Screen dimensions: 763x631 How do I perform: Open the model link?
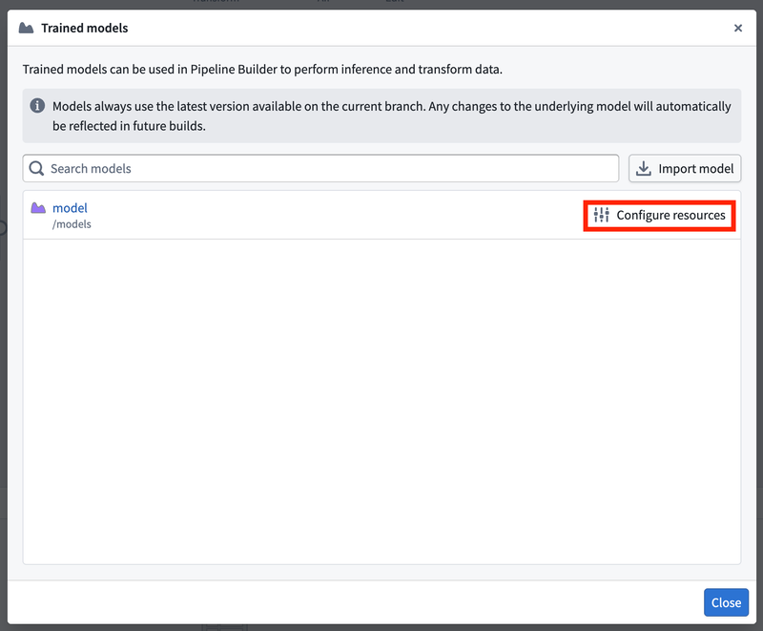click(x=70, y=208)
